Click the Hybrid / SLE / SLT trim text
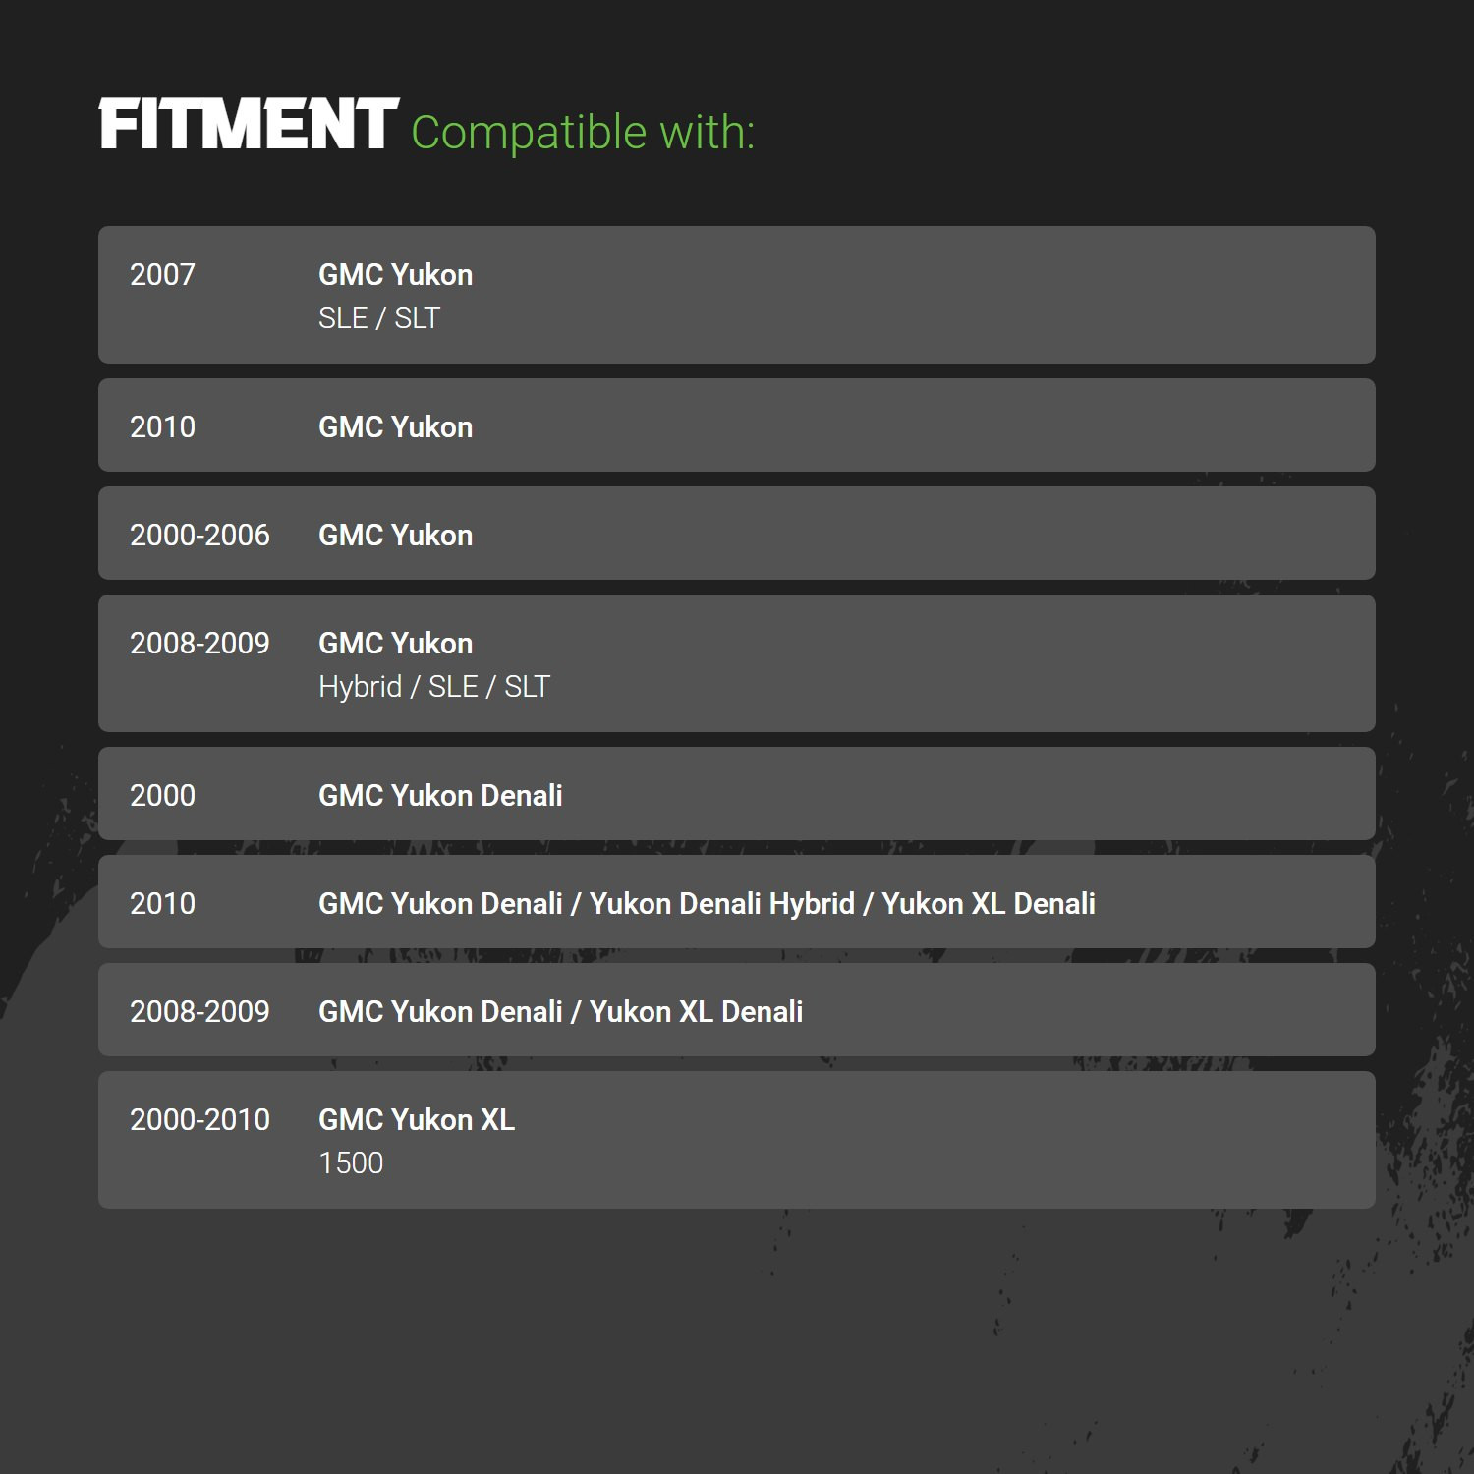 pos(434,687)
